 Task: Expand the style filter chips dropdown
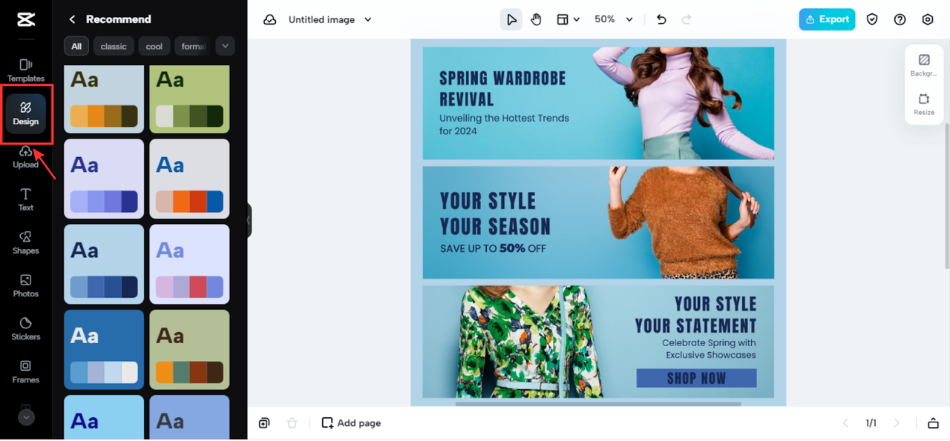coord(226,46)
